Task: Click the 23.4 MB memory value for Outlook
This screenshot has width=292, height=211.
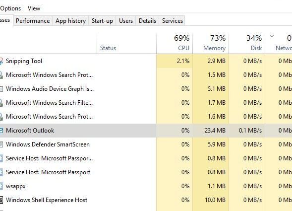Action: pos(215,131)
